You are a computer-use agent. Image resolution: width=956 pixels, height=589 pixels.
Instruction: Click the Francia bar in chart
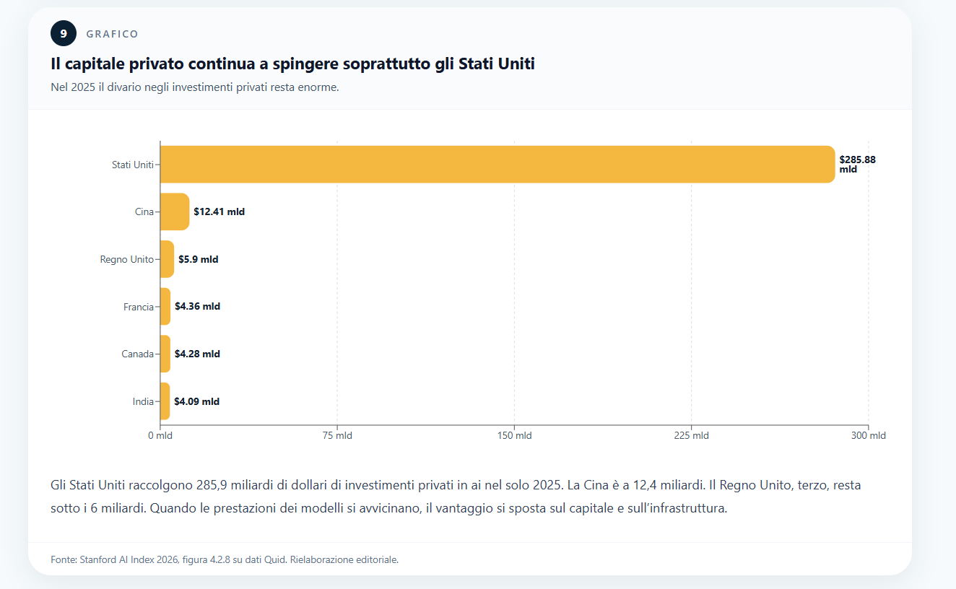point(165,307)
